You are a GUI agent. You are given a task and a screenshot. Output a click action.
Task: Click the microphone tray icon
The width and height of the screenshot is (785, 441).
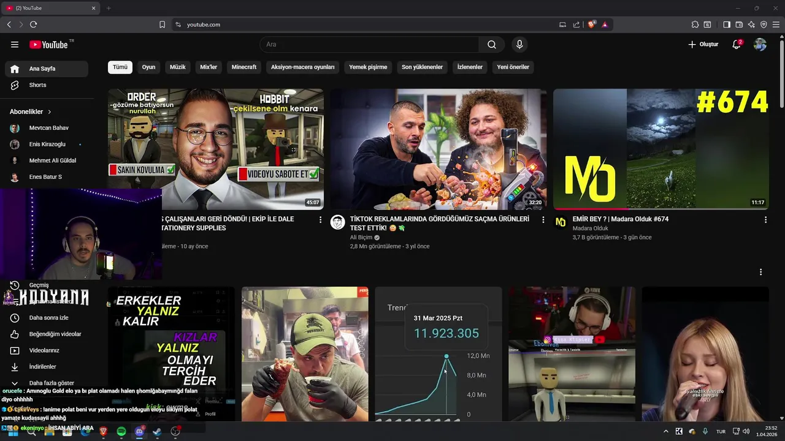(x=705, y=432)
